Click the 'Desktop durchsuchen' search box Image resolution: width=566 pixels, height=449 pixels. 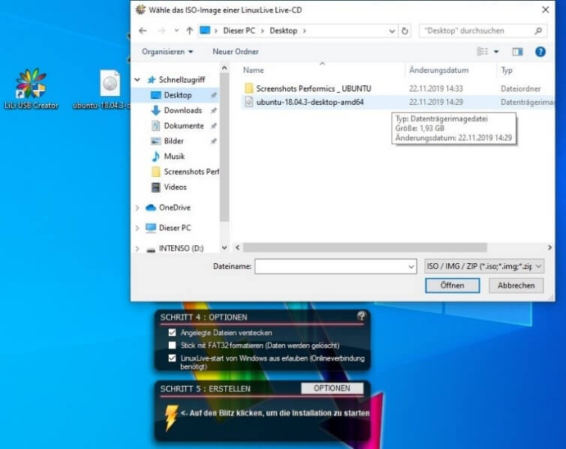pyautogui.click(x=482, y=31)
